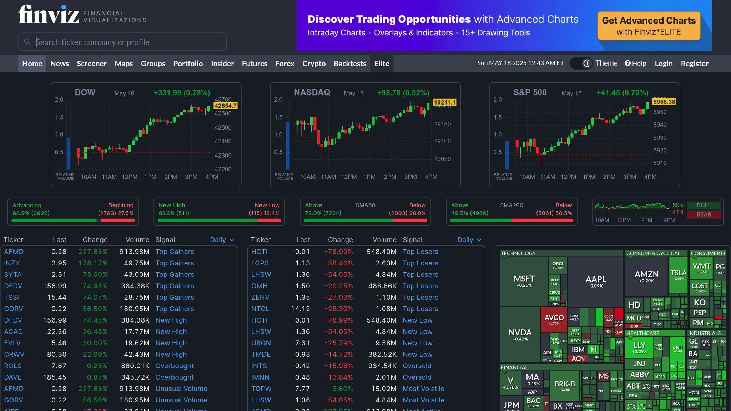Screen dimensions: 731x411
Task: Click the New High/New Low bar
Action: (x=219, y=220)
